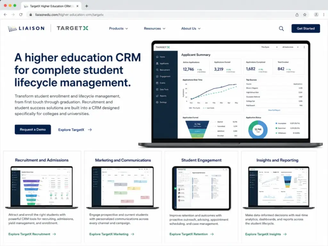Click the Settings gear in the dashboard sidebar
This screenshot has height=246, width=328.
click(157, 102)
